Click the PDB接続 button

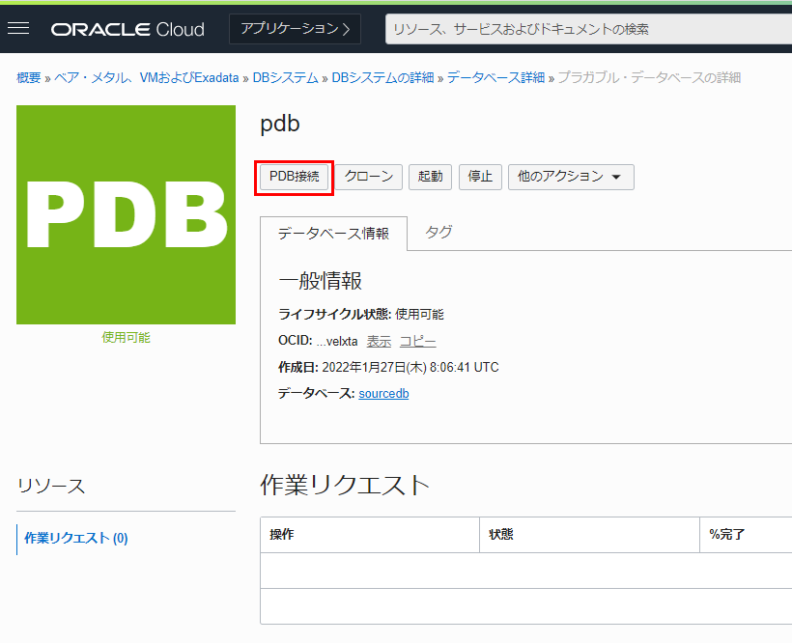[295, 177]
